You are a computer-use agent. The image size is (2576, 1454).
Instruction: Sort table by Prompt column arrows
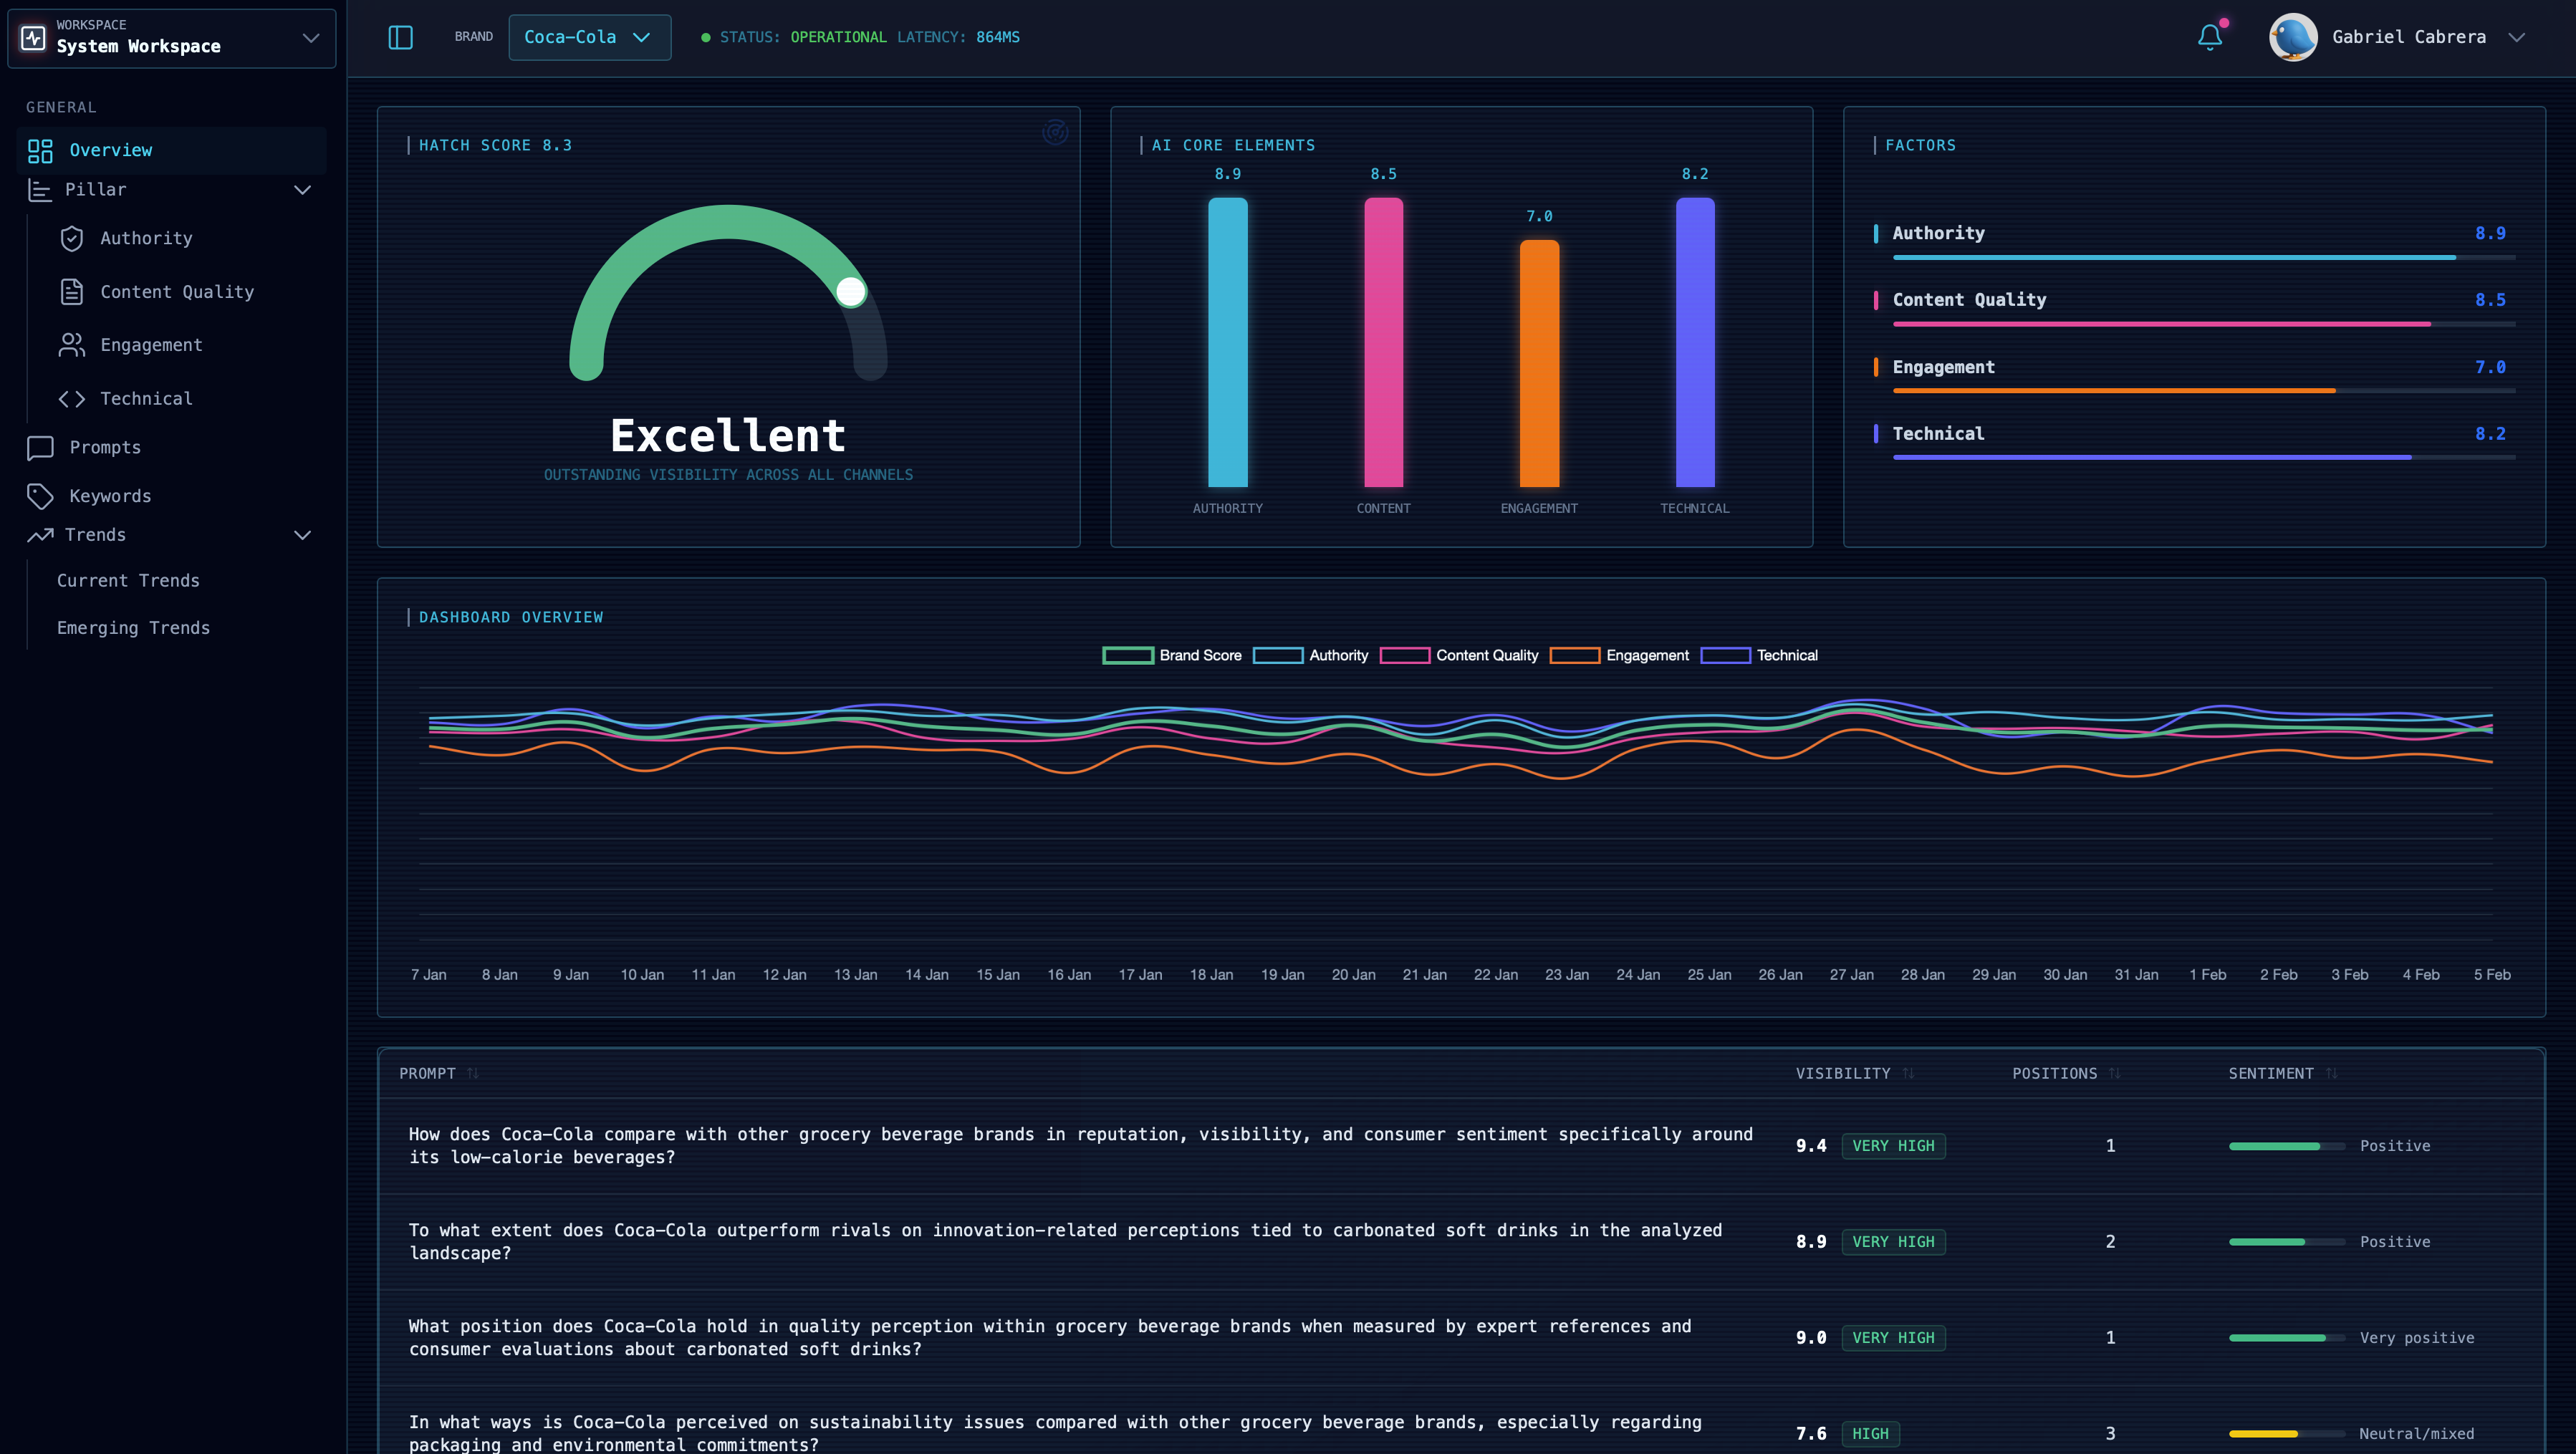tap(473, 1073)
